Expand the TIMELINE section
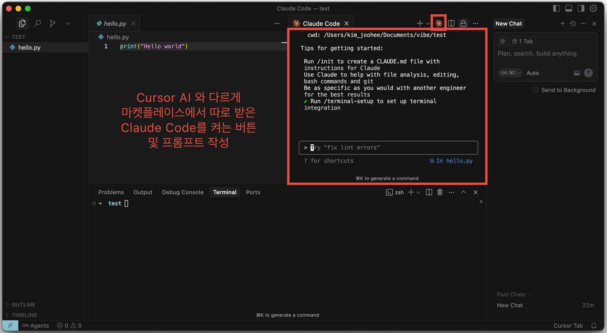 click(24, 315)
